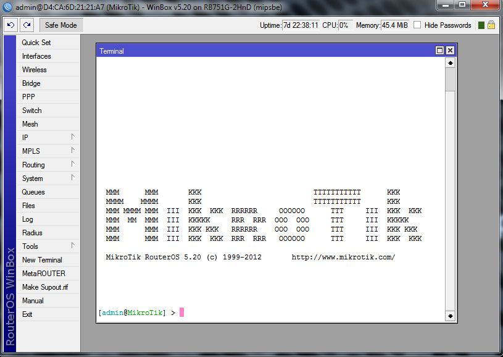
Task: Expand the Tools submenu arrow
Action: [73, 246]
